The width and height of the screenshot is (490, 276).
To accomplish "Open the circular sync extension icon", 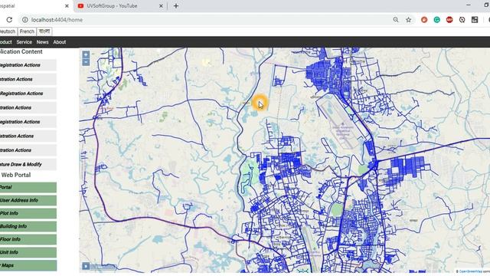I will 462,20.
